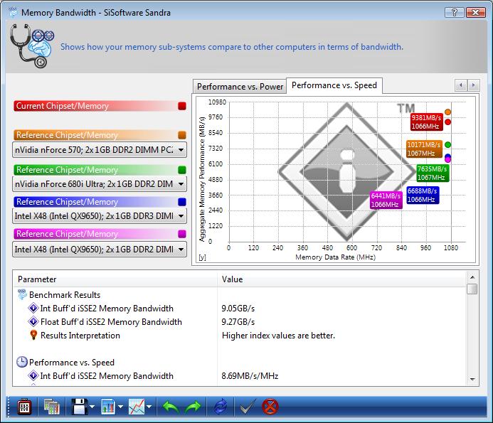
Task: Go forward with green right arrow
Action: tap(193, 407)
